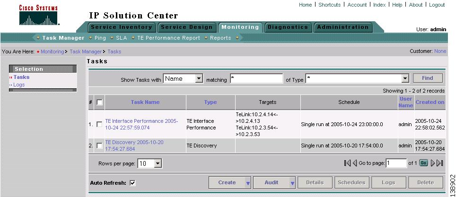The height and width of the screenshot is (197, 456).
Task: Select the Monitoring tab
Action: (240, 27)
